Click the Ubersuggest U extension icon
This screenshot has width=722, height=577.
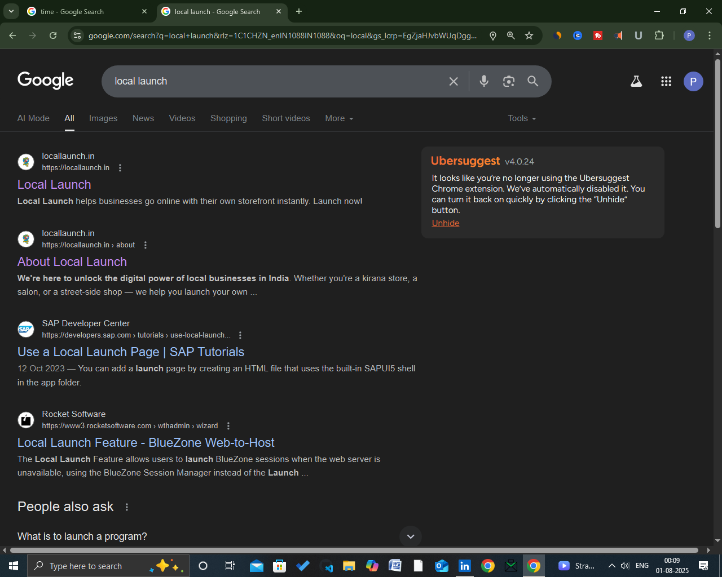639,35
